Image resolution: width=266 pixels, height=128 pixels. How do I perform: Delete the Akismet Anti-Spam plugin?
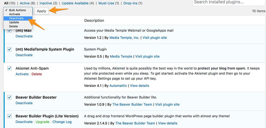[37, 74]
